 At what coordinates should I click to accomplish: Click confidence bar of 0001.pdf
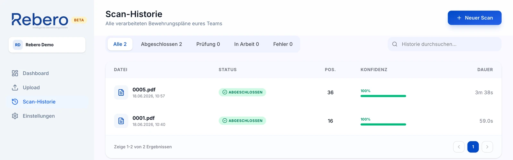pos(383,124)
